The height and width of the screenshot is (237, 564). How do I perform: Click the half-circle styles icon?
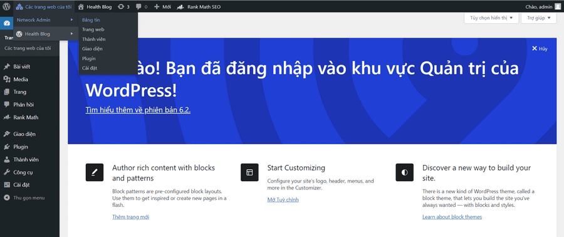point(405,172)
